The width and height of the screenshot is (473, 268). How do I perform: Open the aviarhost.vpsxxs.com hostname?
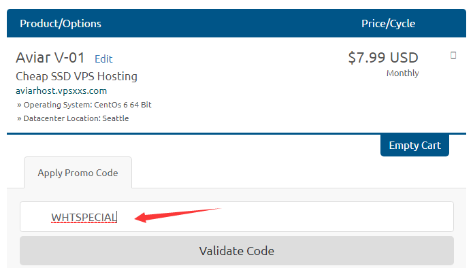tap(61, 90)
